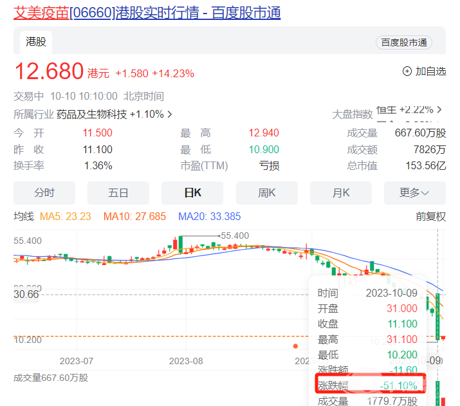Open the 前复权 adjustment selector
460x406 pixels.
pos(430,216)
